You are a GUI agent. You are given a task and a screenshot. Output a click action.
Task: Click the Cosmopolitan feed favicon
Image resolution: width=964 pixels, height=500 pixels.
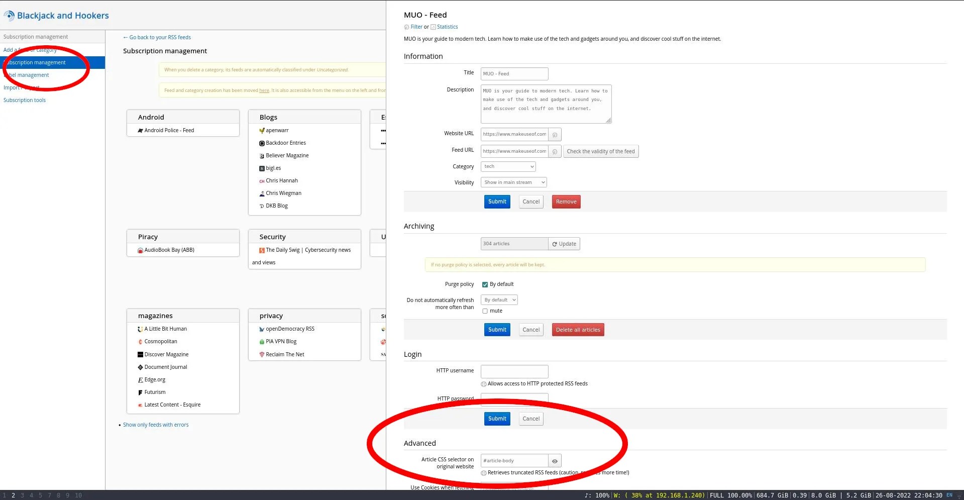point(140,341)
